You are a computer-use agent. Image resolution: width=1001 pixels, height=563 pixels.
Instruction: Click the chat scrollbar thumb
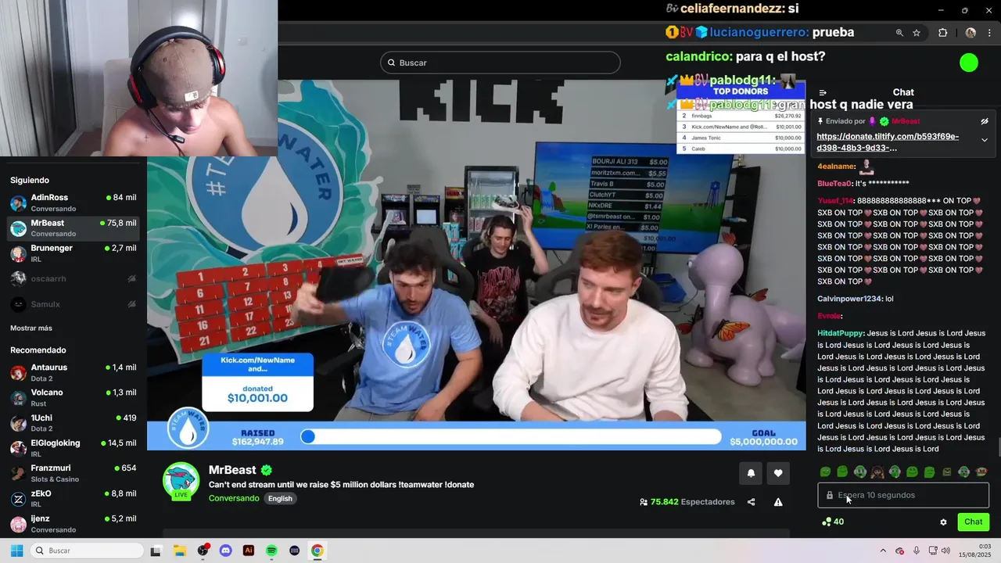999,449
